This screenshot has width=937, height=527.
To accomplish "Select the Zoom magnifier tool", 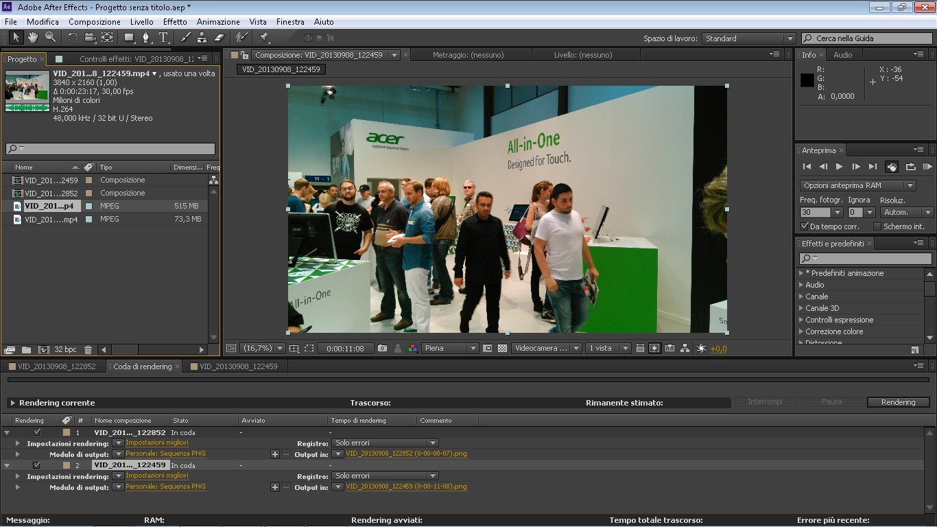I will coord(50,38).
